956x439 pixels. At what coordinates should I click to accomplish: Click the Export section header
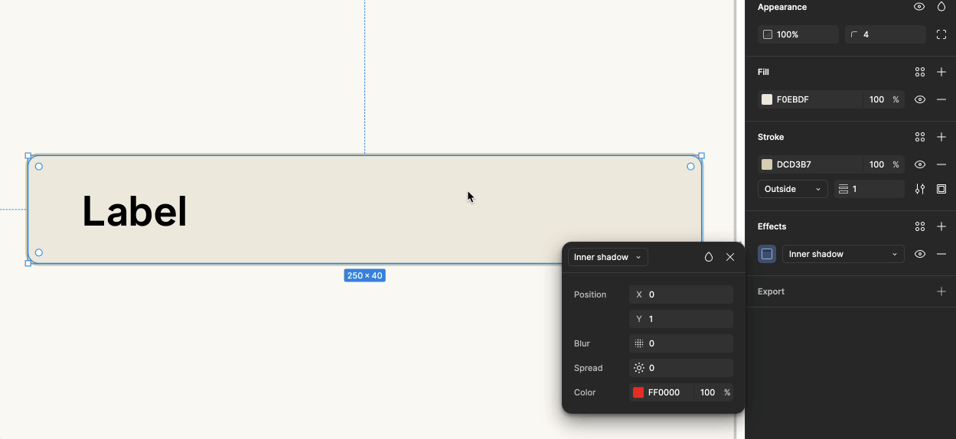(x=771, y=291)
